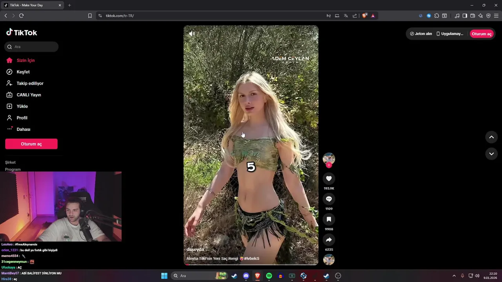The image size is (502, 282).
Task: Close the TikTok browser tab
Action: [60, 5]
